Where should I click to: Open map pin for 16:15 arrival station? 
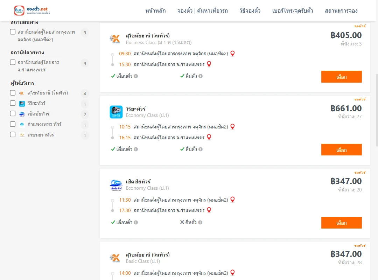(x=209, y=137)
